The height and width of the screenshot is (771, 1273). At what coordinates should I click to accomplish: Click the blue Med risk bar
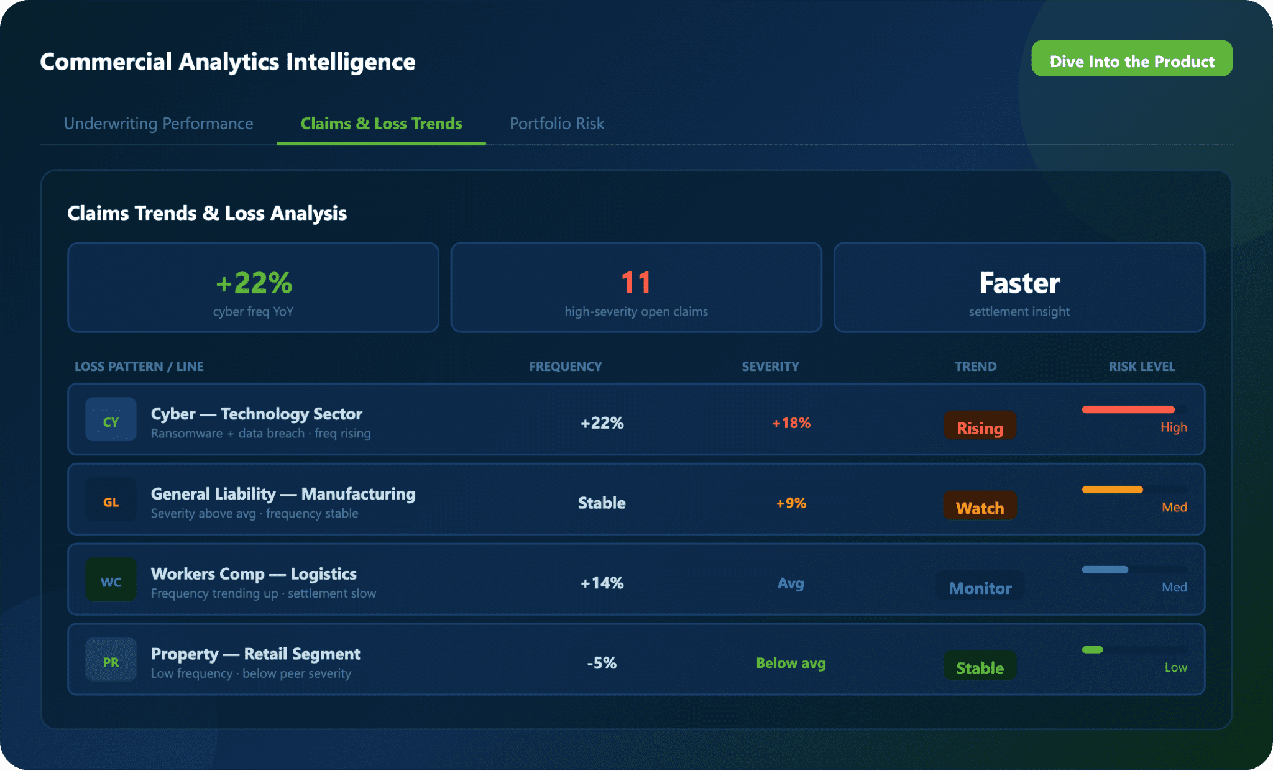(x=1105, y=570)
